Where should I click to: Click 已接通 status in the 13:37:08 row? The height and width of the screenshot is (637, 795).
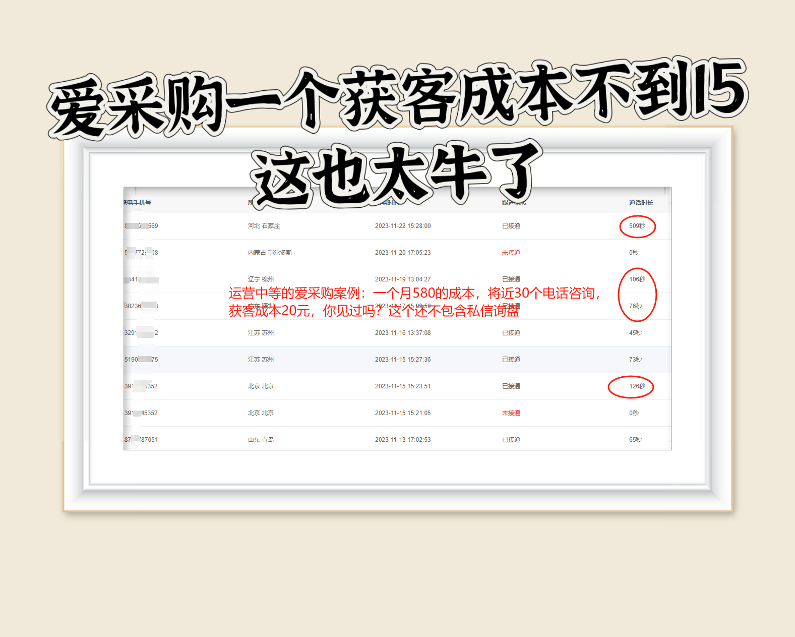click(511, 333)
